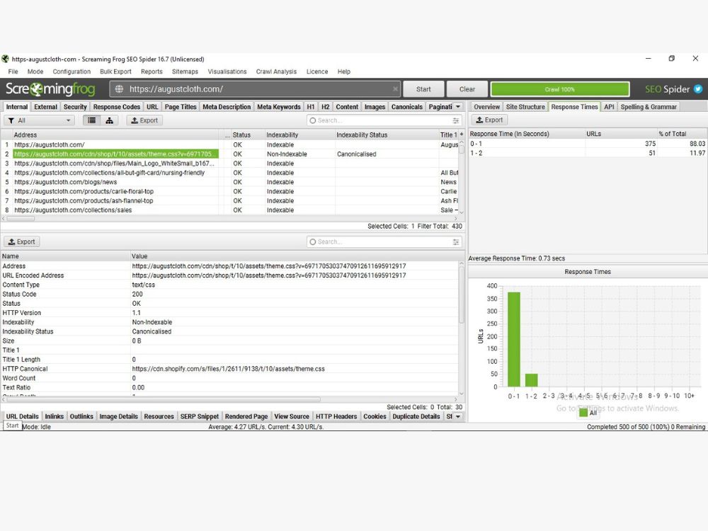Open the Configuration menu
Image resolution: width=708 pixels, height=531 pixels.
(x=72, y=72)
